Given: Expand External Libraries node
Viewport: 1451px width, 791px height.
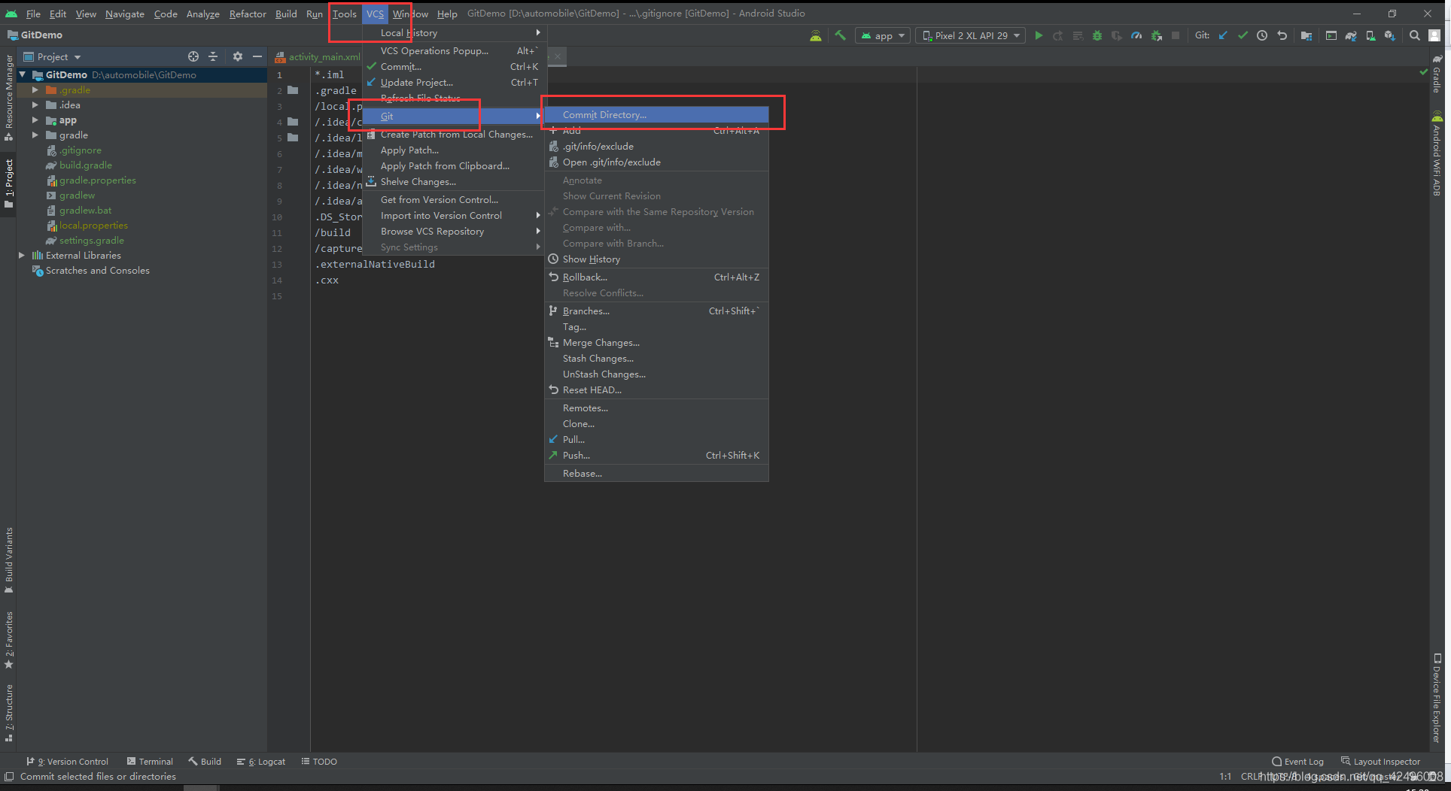Looking at the screenshot, I should pyautogui.click(x=22, y=255).
